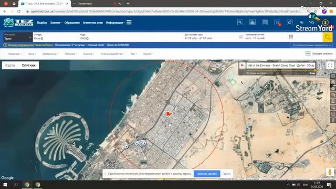
Task: Click the TEZ Tour logo
Action: click(x=18, y=22)
